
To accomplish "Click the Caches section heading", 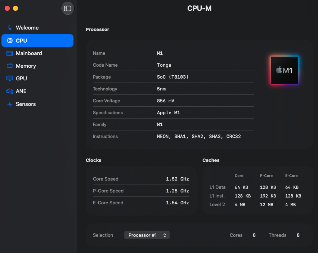I will 211,160.
